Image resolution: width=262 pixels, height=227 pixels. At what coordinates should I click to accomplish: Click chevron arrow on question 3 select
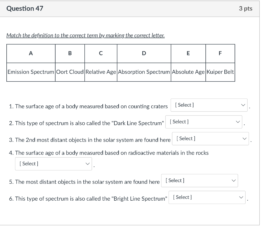(x=244, y=138)
